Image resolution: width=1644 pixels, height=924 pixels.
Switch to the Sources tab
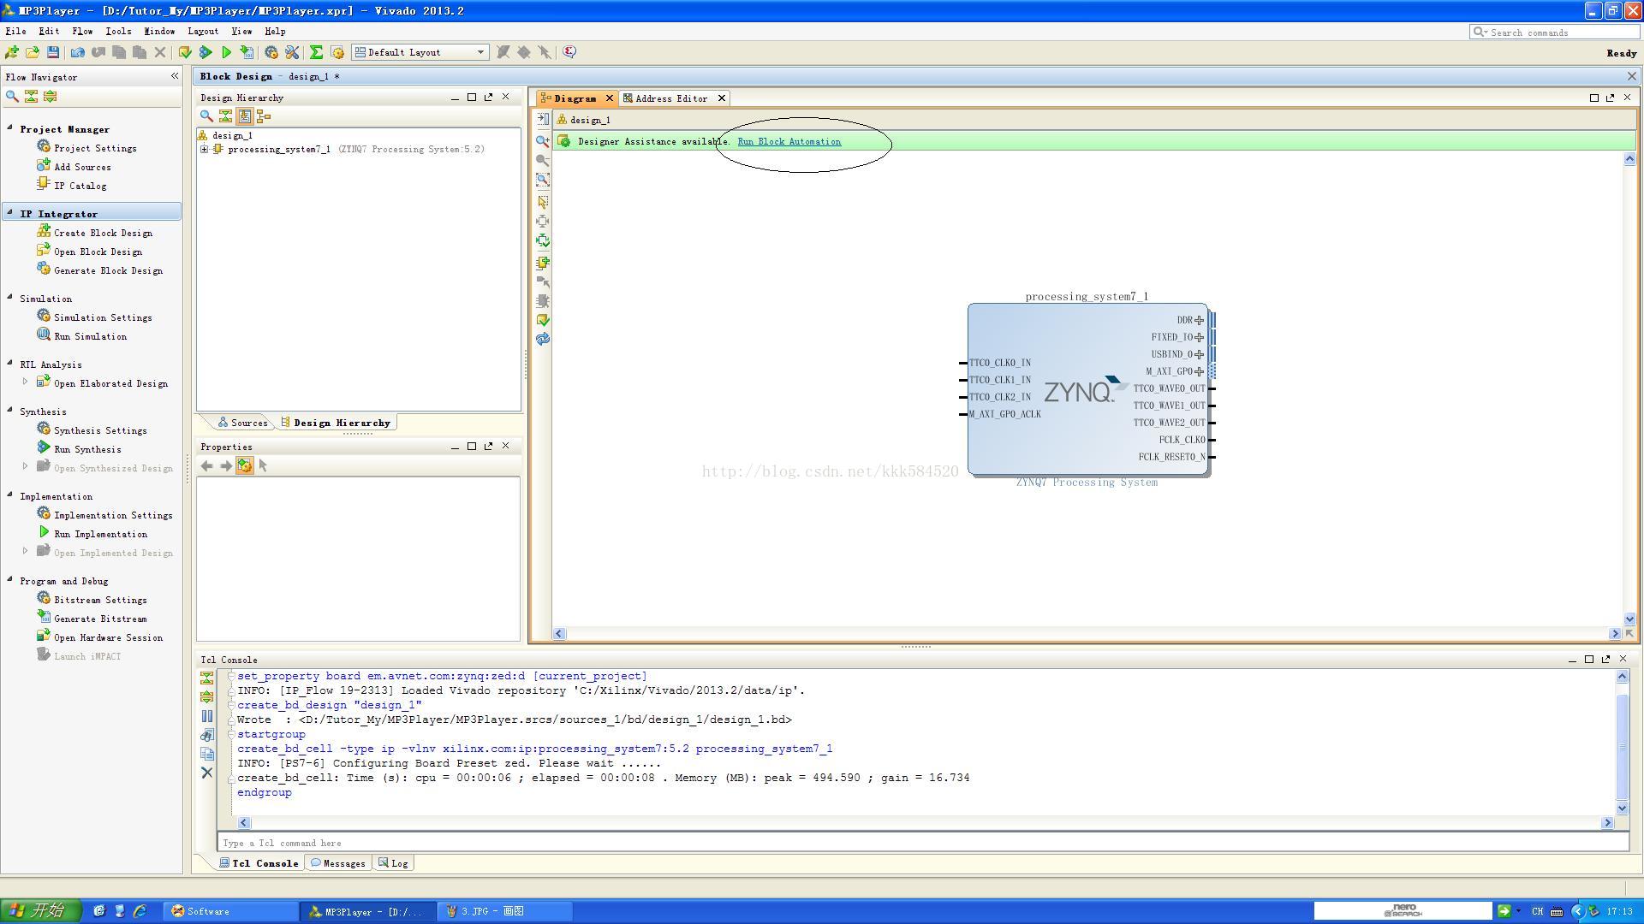coord(243,423)
